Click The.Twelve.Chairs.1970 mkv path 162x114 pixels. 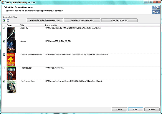[x=75, y=81]
